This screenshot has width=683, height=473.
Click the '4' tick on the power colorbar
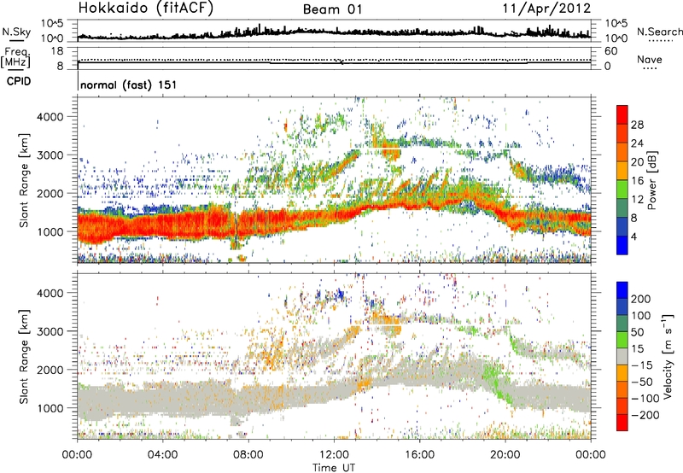click(633, 236)
